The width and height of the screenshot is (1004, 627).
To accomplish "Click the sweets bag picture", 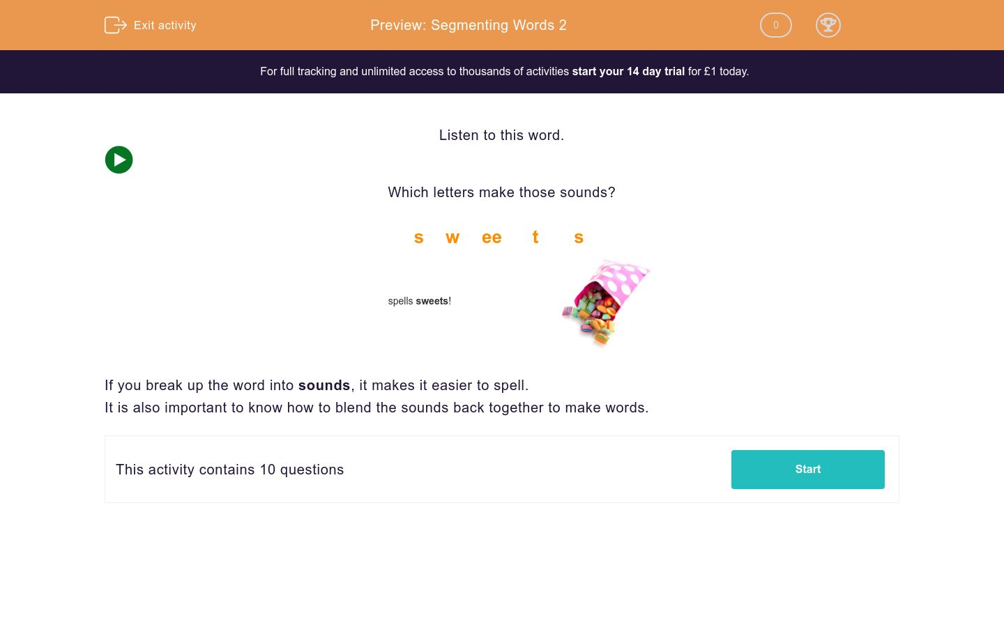I will coord(605,303).
